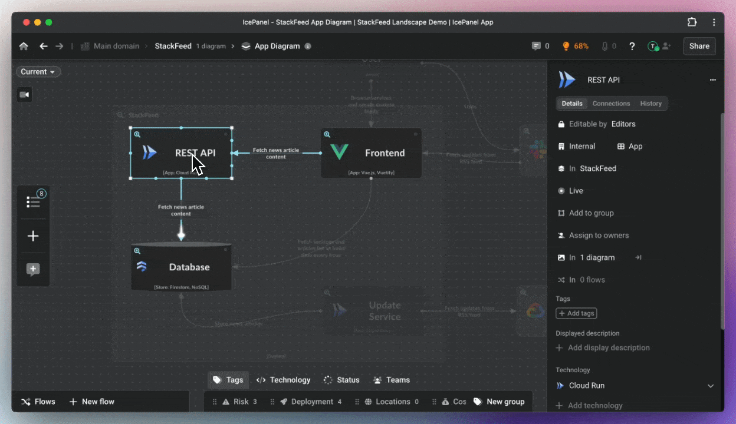Switch to the Connections tab
736x424 pixels.
[x=611, y=104]
